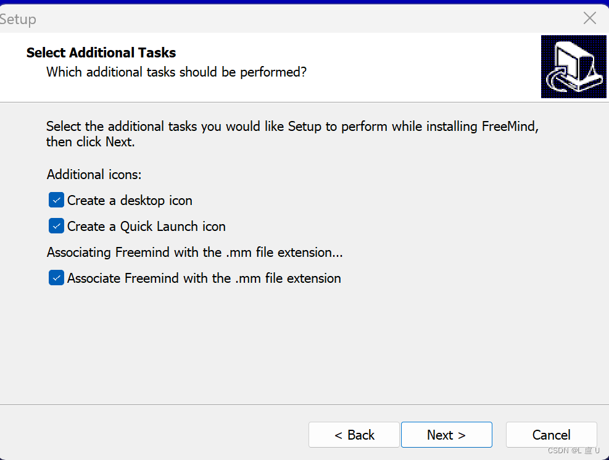Viewport: 609px width, 460px height.
Task: Click the setup computer icon in header
Action: tap(573, 67)
